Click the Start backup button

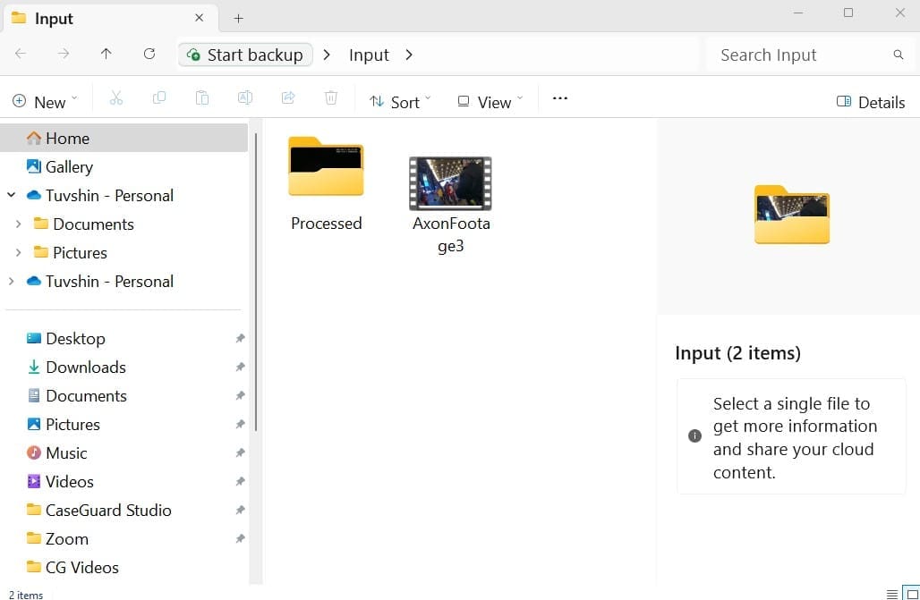pyautogui.click(x=245, y=55)
